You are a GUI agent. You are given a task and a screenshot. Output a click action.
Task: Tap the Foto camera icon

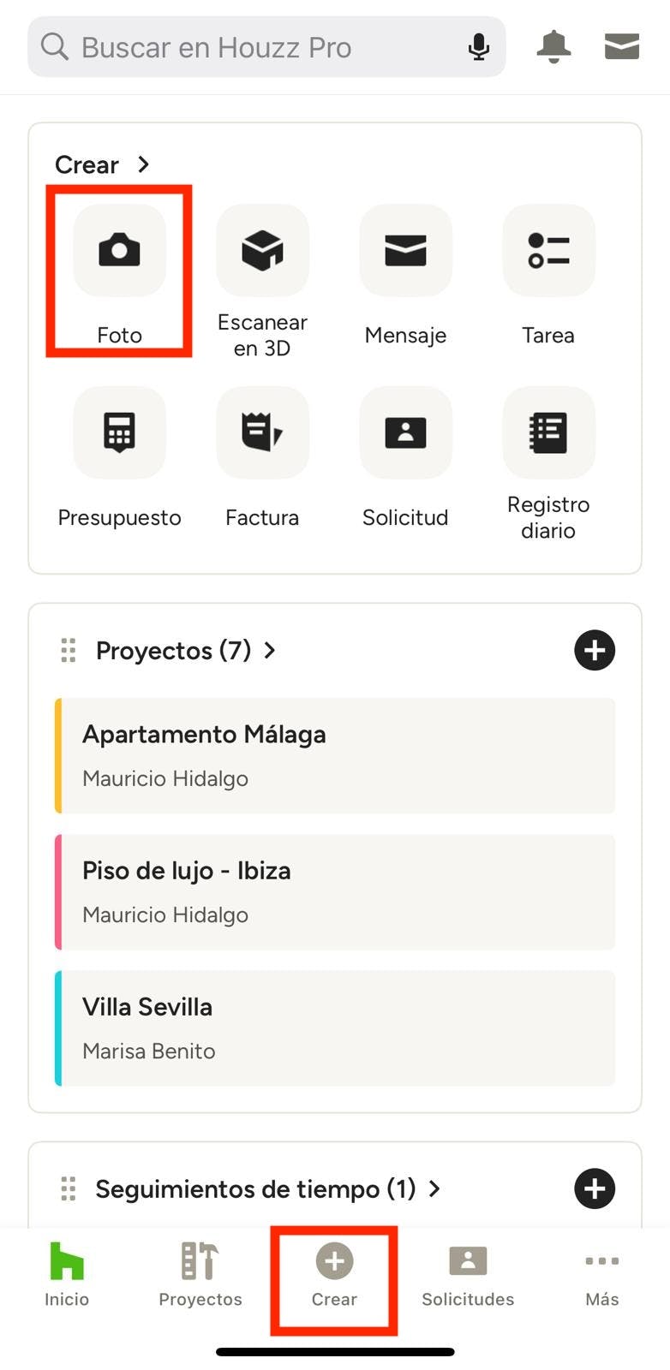(119, 251)
